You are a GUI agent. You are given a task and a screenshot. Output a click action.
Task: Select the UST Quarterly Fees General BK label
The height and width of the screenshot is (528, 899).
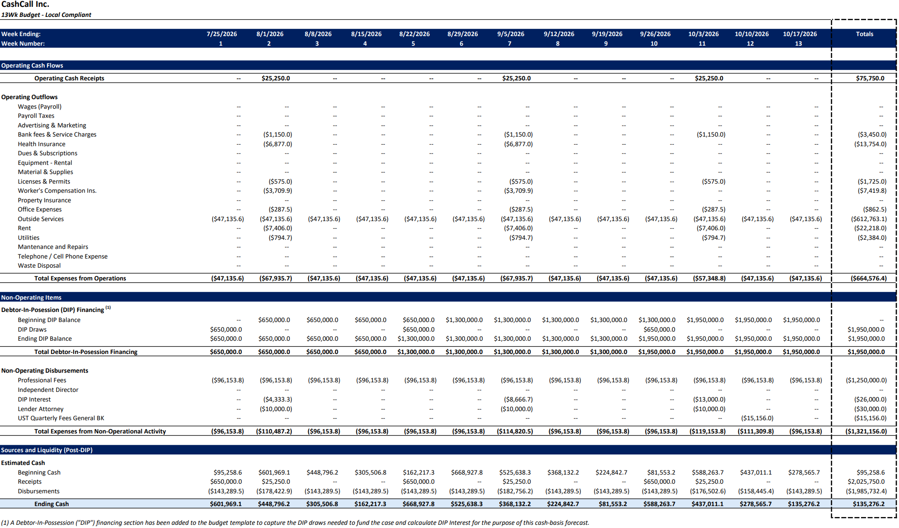[x=61, y=418]
